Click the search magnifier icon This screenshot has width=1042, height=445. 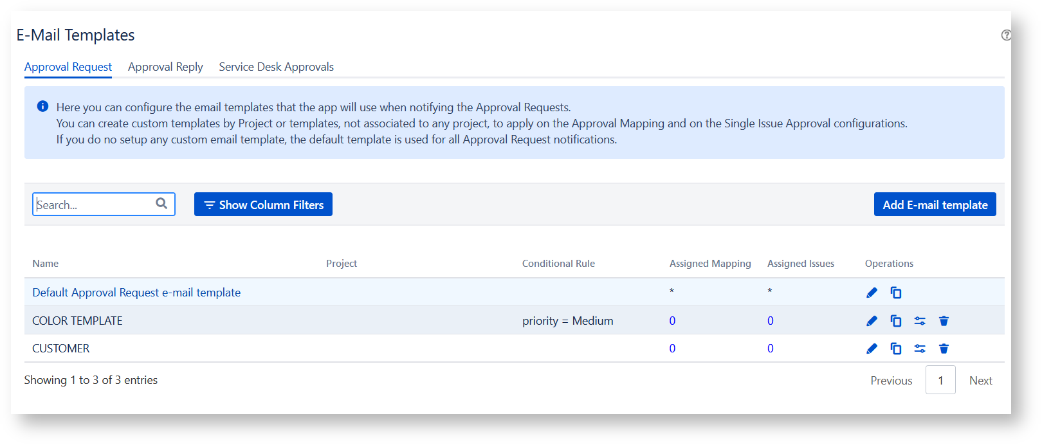pos(161,204)
